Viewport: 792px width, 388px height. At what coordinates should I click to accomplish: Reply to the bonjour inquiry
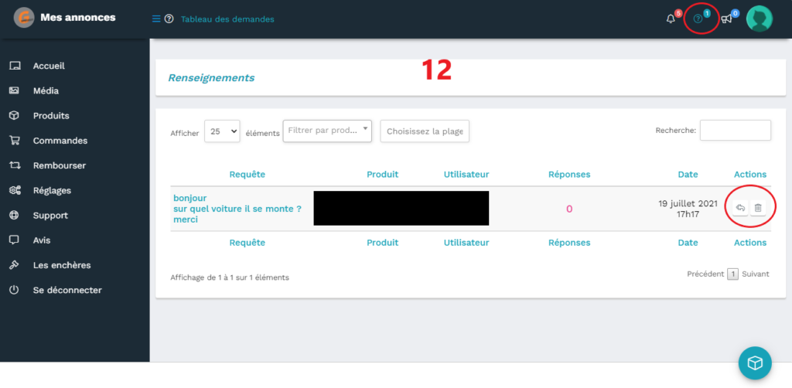[740, 208]
